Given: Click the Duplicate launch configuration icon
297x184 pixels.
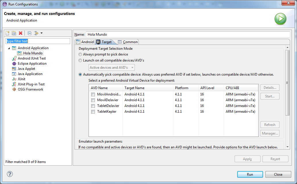Looking at the screenshot, I should click(x=14, y=33).
